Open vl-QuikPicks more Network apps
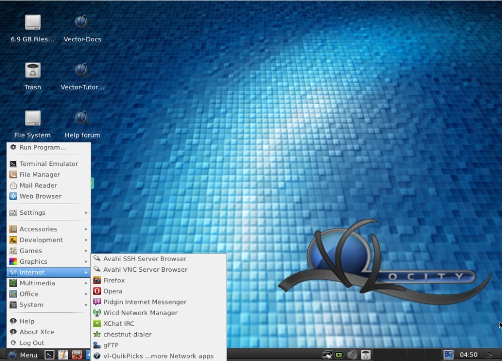This screenshot has height=361, width=502. pos(159,356)
